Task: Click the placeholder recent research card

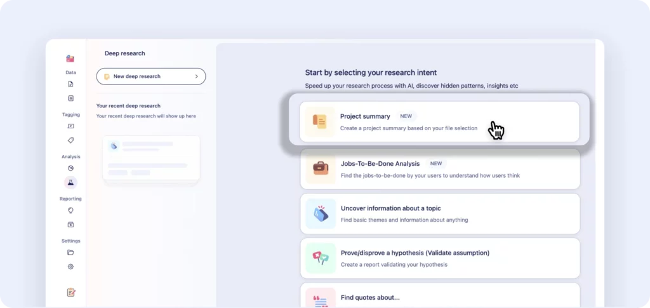Action: (x=151, y=158)
